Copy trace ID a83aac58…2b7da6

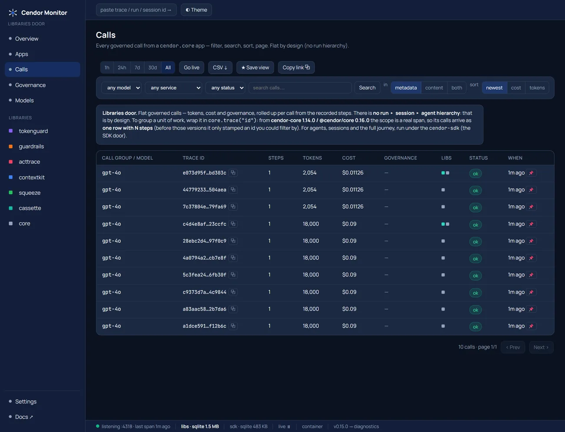click(233, 309)
